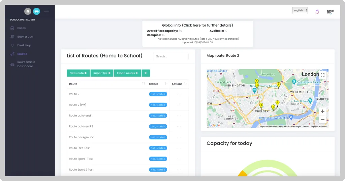
Task: Click map marker number 6
Action: click(x=279, y=85)
